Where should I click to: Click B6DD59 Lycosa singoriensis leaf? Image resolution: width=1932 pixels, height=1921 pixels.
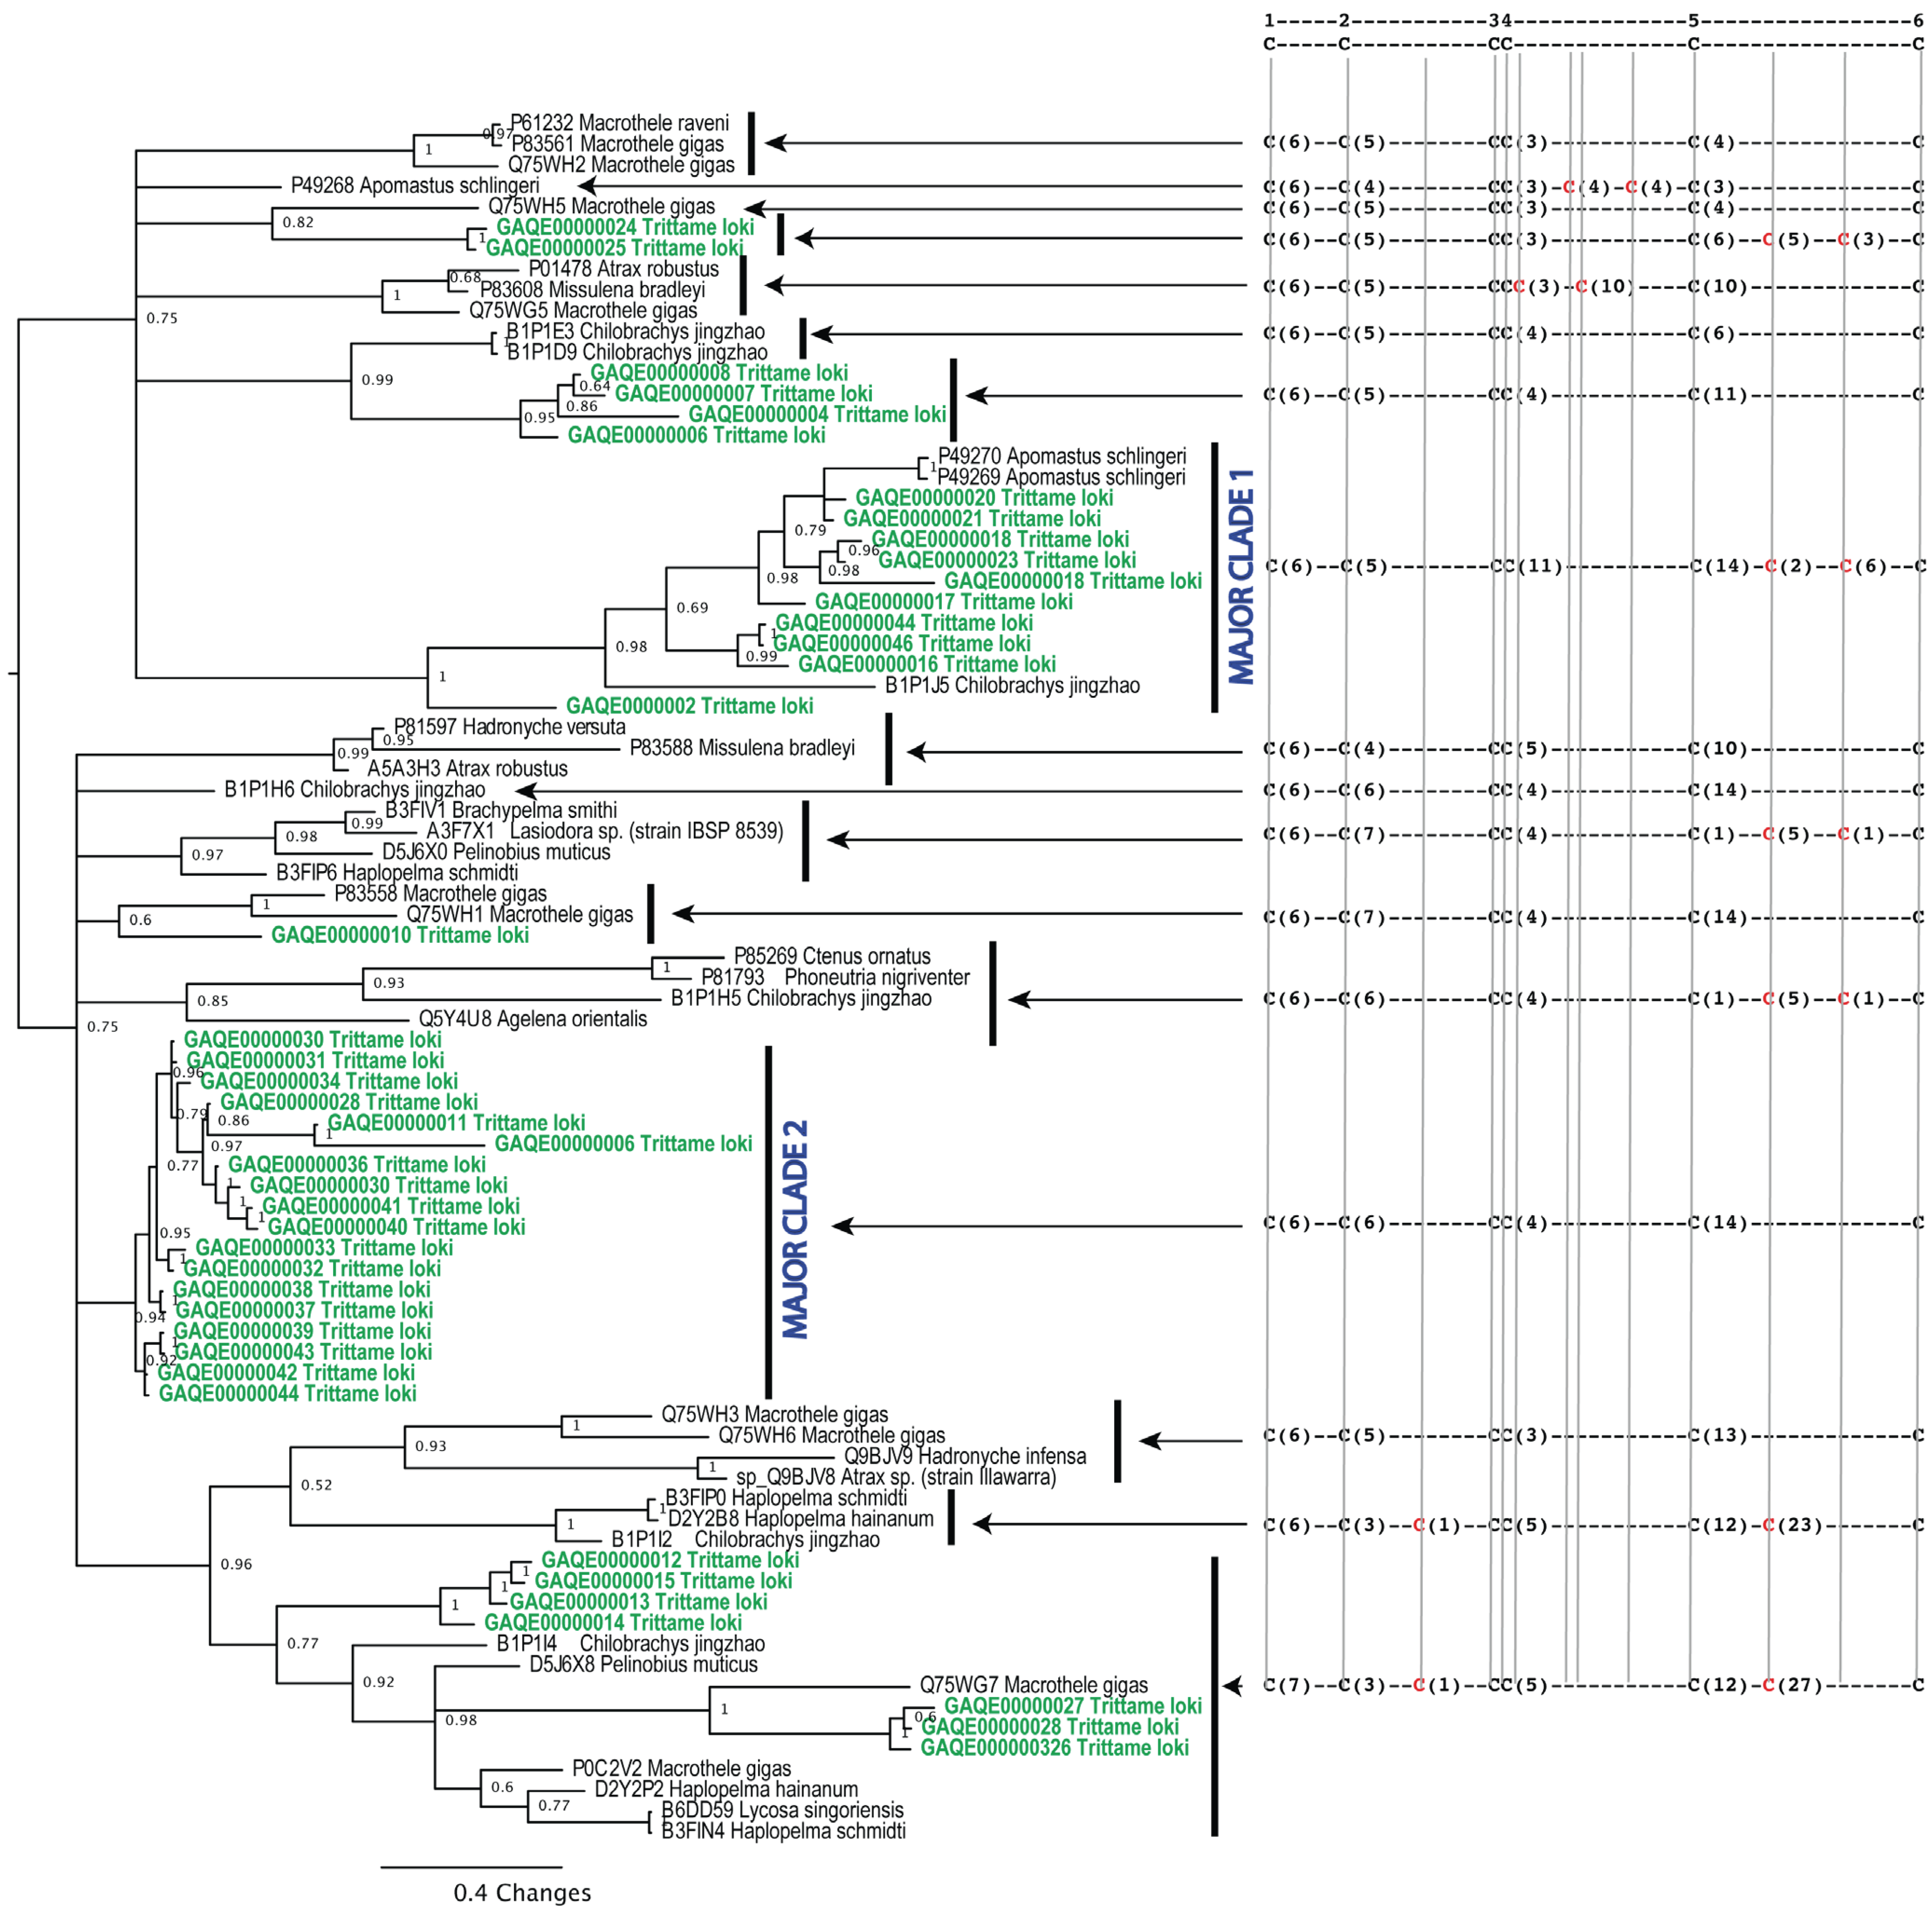782,1810
